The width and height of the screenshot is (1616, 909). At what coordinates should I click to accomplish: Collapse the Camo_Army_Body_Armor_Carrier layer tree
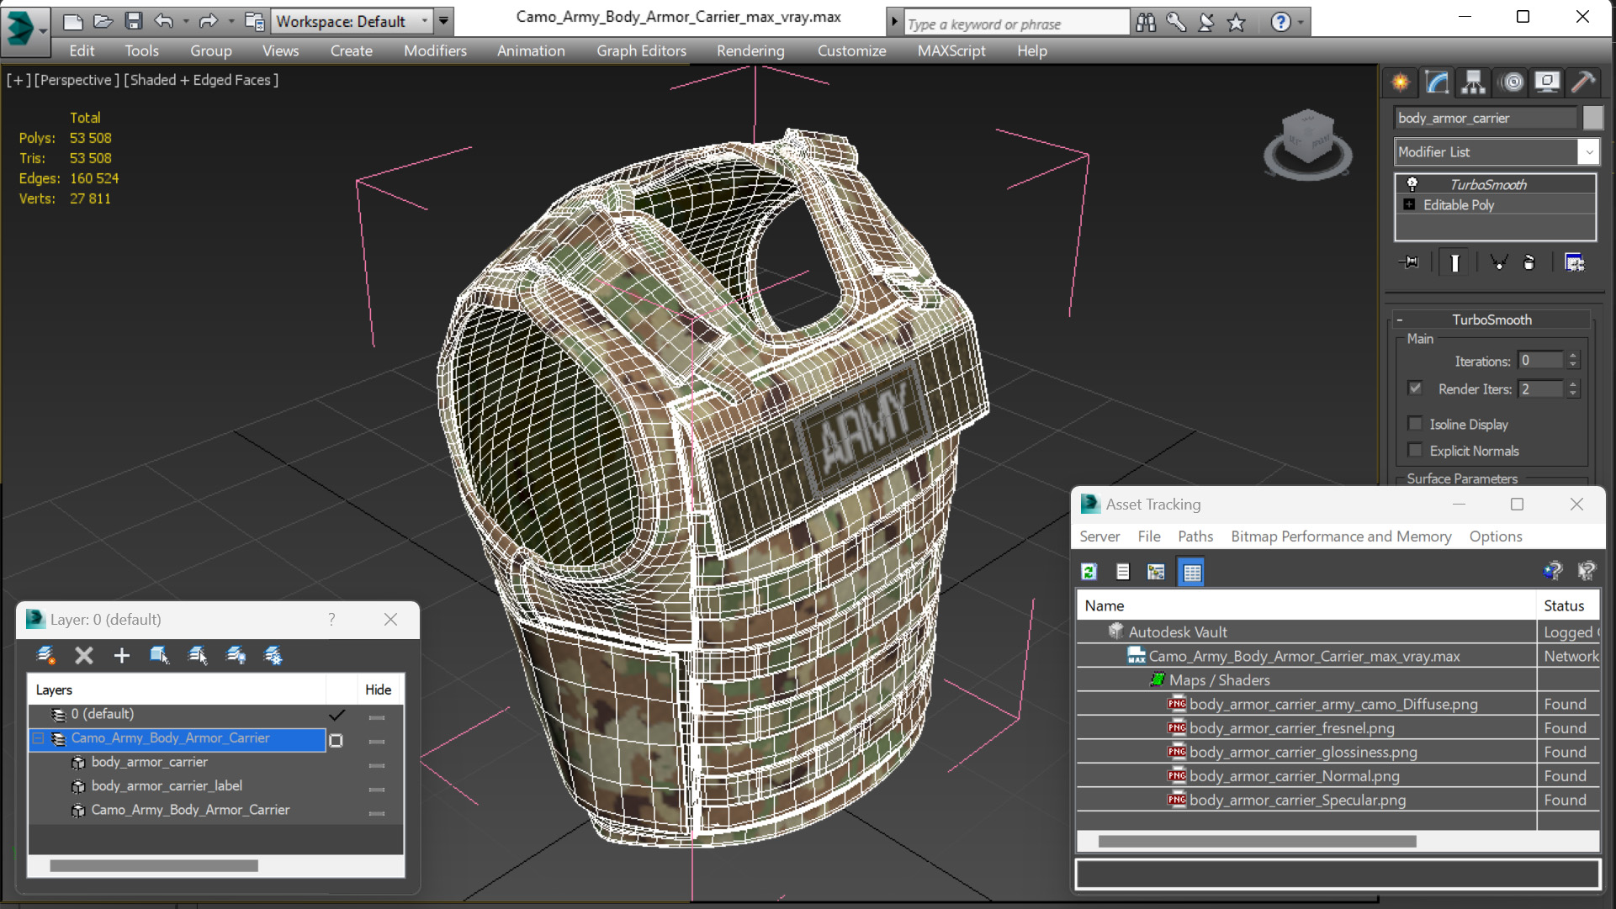point(39,738)
